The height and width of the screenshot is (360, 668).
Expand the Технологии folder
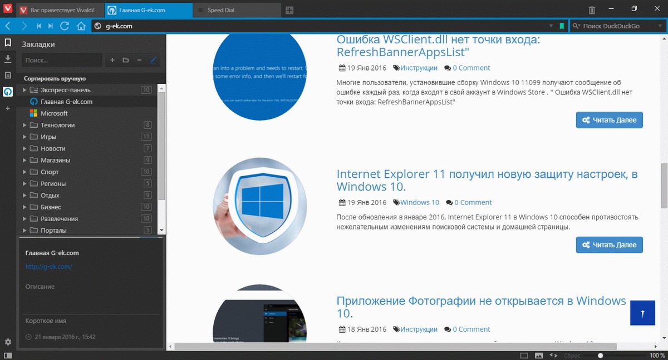pyautogui.click(x=24, y=125)
